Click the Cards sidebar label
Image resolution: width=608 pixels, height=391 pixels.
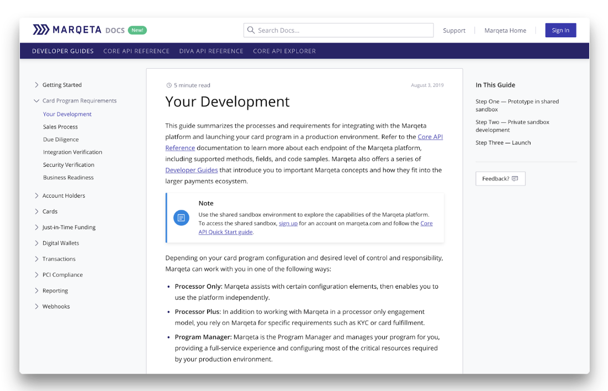[50, 212]
